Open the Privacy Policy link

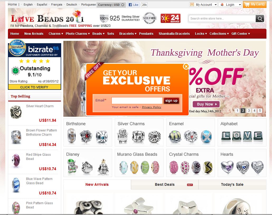point(151,107)
